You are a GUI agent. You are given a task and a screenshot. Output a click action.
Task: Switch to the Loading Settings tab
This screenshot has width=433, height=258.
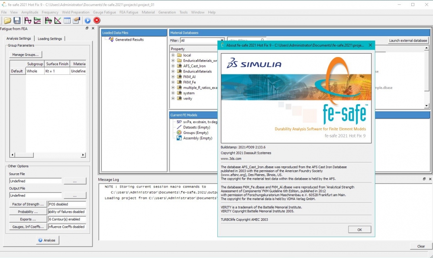pos(50,38)
